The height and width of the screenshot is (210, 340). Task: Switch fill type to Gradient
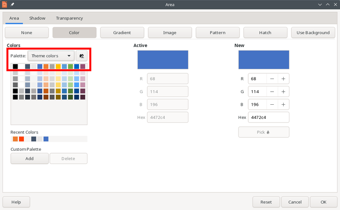[x=122, y=32]
